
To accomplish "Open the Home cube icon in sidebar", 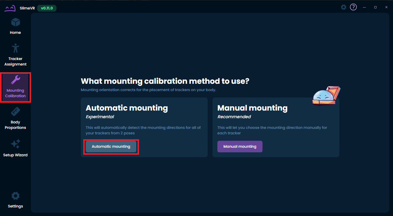I will [x=15, y=23].
